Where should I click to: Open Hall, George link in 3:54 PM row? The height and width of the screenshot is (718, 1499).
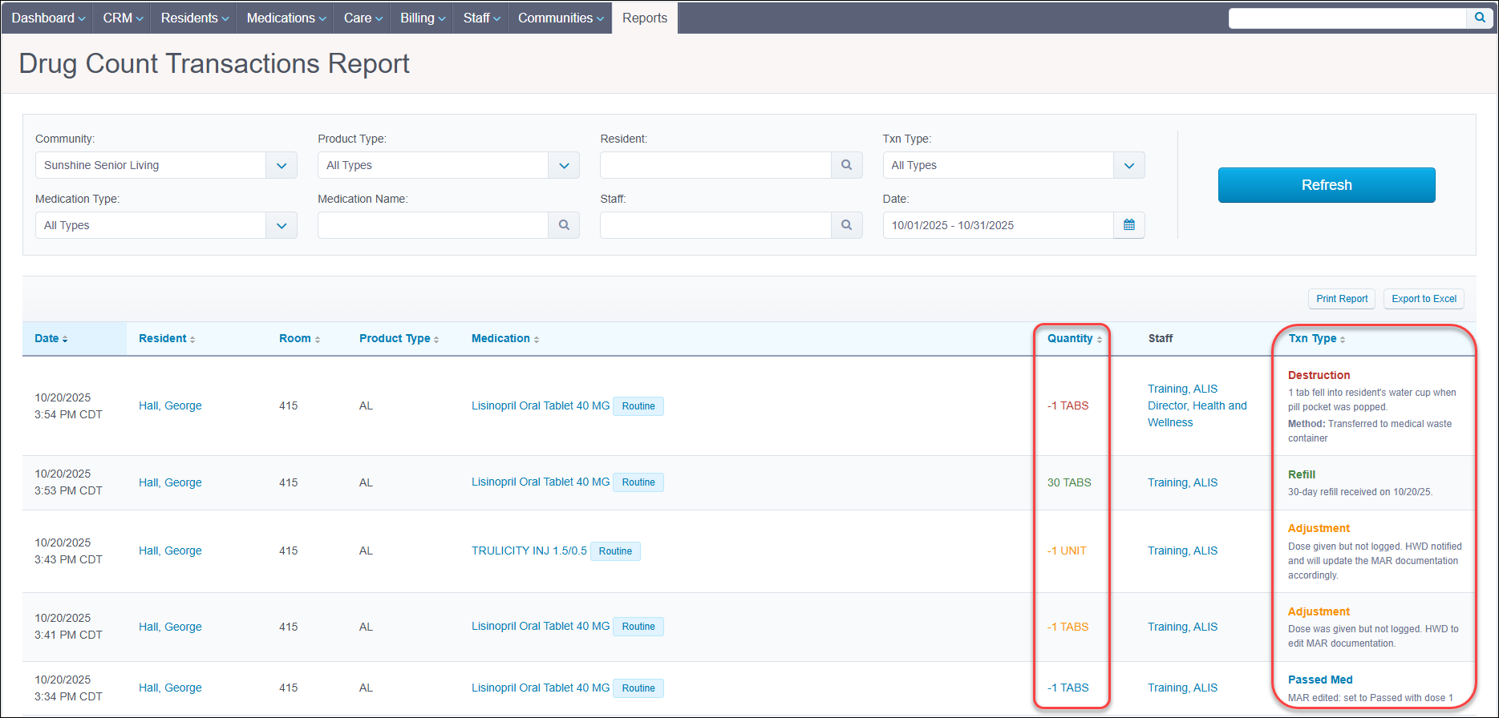170,405
